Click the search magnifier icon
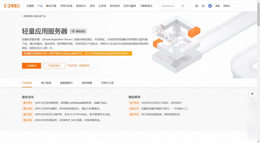The width and height of the screenshot is (260, 143). click(x=183, y=6)
